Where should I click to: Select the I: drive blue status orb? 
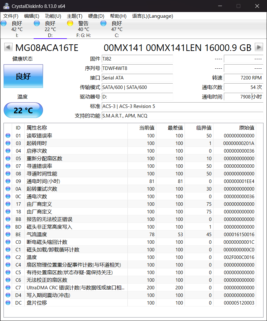point(4,23)
